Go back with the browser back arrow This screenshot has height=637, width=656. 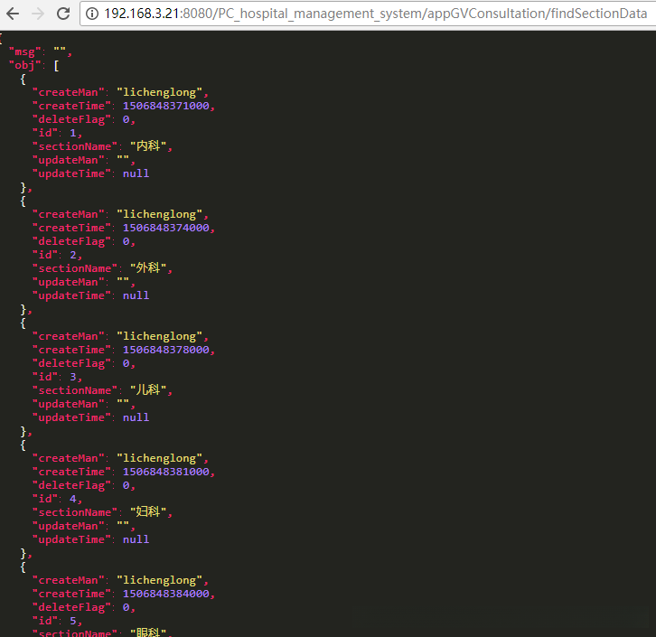[13, 14]
